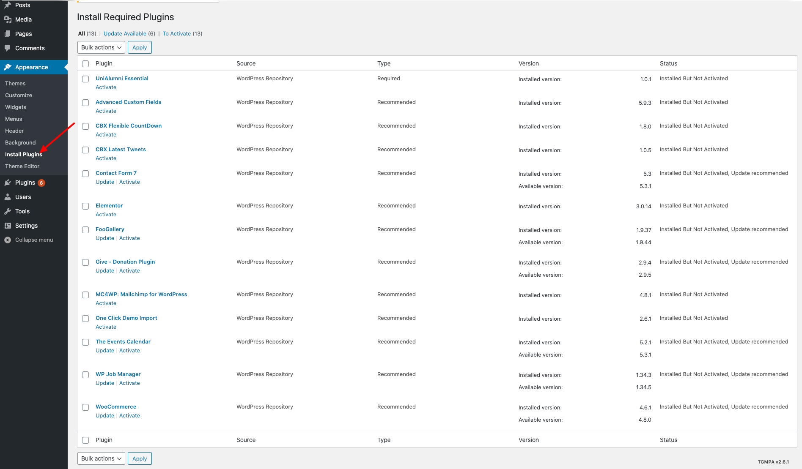Click the Pages icon in sidebar
Image resolution: width=802 pixels, height=469 pixels.
tap(8, 34)
